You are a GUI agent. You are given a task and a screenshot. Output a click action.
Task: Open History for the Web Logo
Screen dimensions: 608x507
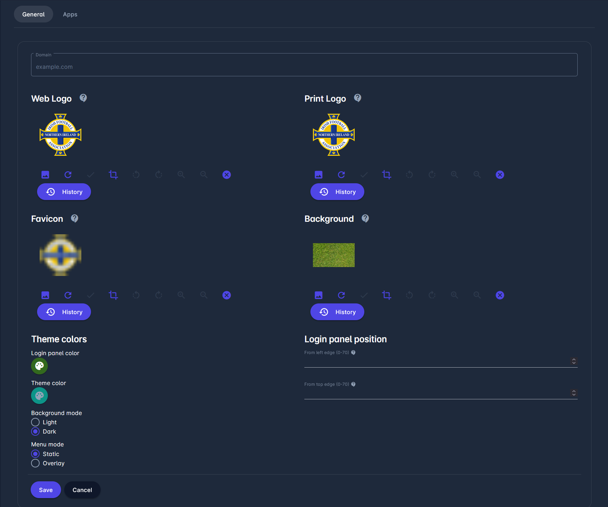point(64,192)
